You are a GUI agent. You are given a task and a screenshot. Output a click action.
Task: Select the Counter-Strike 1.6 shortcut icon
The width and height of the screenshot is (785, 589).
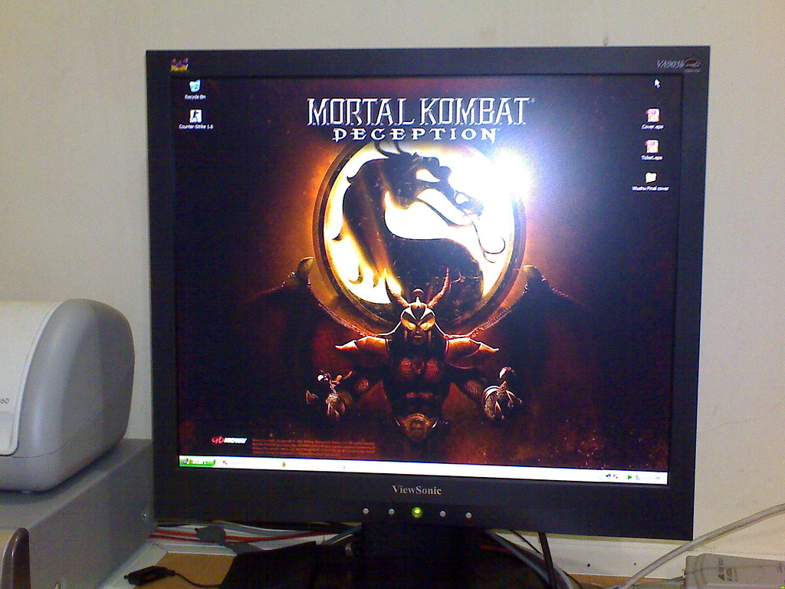[x=195, y=117]
